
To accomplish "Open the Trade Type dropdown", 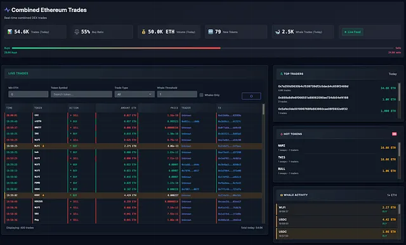I will click(x=134, y=95).
